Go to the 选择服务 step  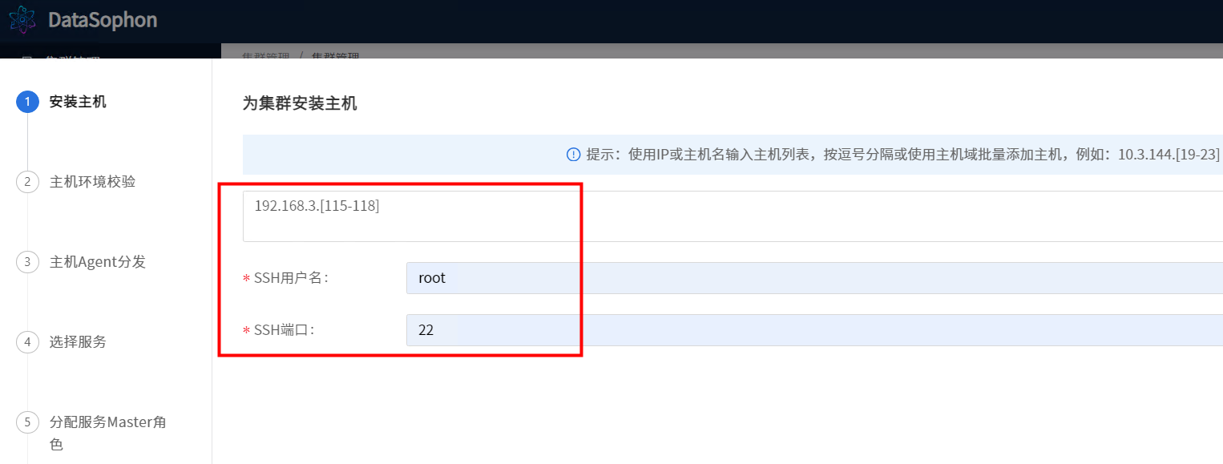[78, 342]
